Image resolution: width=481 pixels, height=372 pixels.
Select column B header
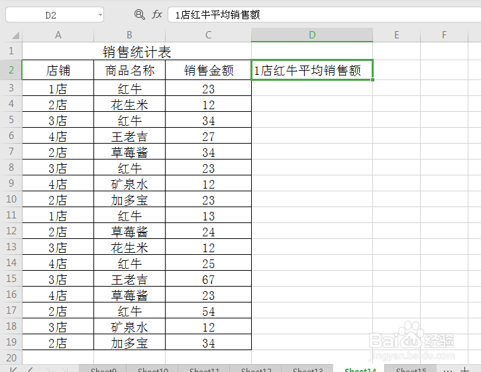129,35
